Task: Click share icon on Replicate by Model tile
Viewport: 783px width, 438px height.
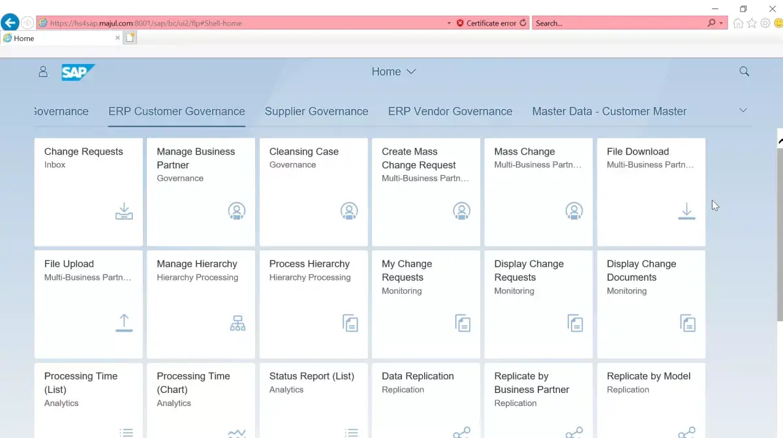Action: 687,433
